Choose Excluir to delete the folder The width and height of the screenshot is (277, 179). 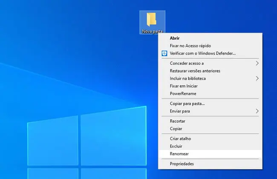(176, 146)
